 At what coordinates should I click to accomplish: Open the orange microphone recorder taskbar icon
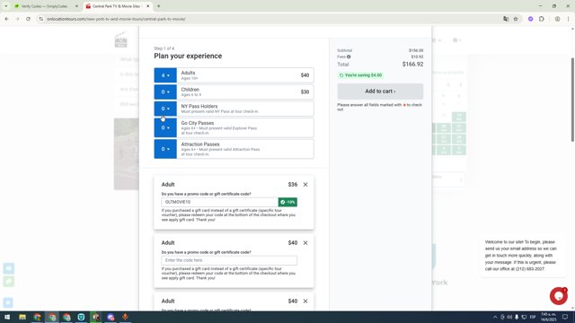coord(126,317)
